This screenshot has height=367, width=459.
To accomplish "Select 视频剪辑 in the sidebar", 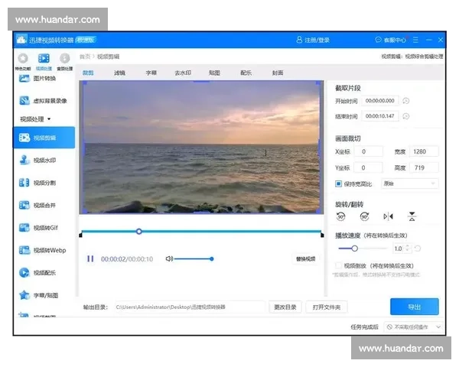I will click(44, 138).
